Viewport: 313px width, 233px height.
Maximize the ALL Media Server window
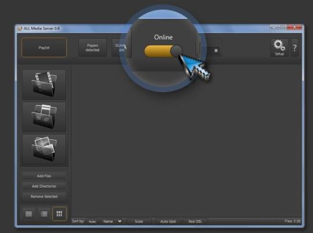tap(282, 27)
